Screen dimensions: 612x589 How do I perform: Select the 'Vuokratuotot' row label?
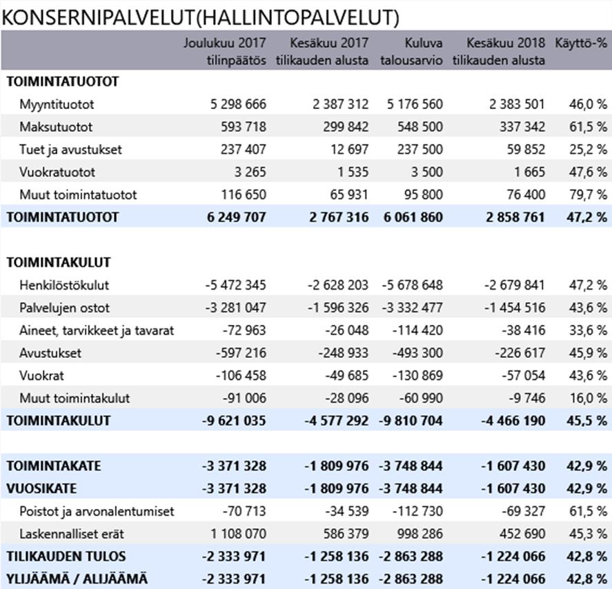pos(57,172)
